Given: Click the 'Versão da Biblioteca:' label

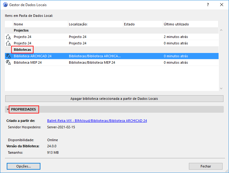Looking at the screenshot, I should [x=23, y=146].
